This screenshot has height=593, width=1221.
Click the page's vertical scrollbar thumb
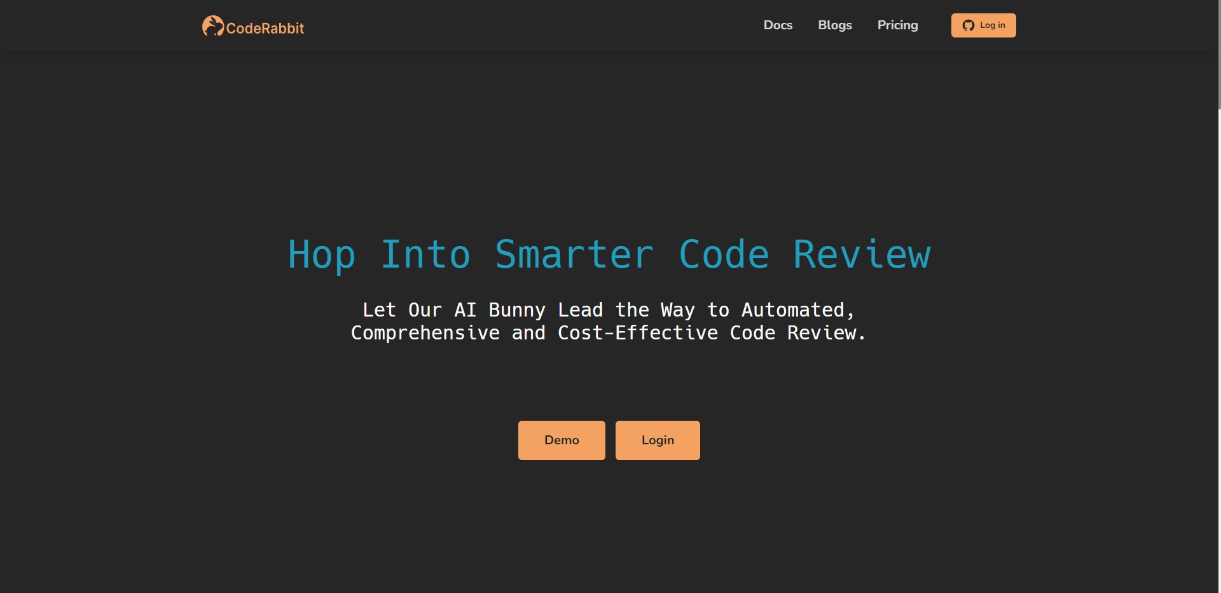click(x=1218, y=55)
